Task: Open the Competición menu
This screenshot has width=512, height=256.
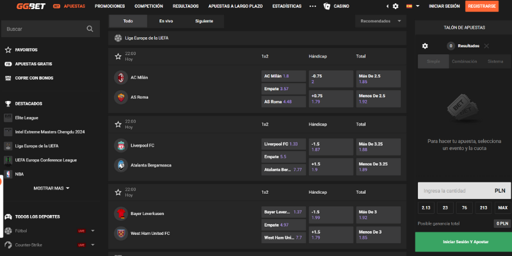Action: click(x=148, y=6)
